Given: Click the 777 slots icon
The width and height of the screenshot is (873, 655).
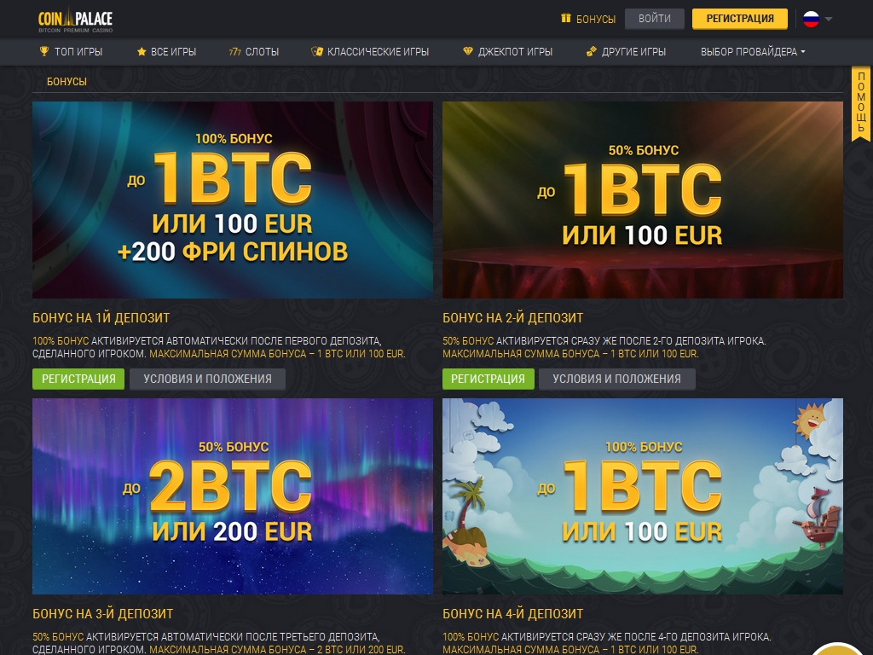Looking at the screenshot, I should pos(234,52).
